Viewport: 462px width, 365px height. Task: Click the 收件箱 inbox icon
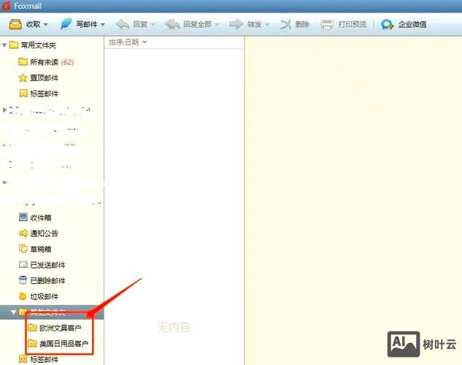(x=23, y=217)
